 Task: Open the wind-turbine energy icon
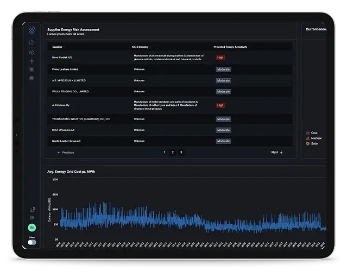click(x=31, y=53)
